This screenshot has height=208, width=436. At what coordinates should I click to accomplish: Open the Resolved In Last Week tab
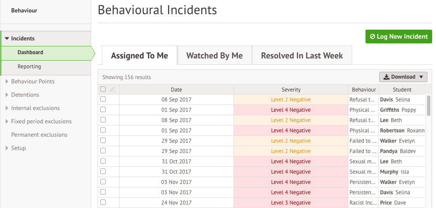[302, 55]
